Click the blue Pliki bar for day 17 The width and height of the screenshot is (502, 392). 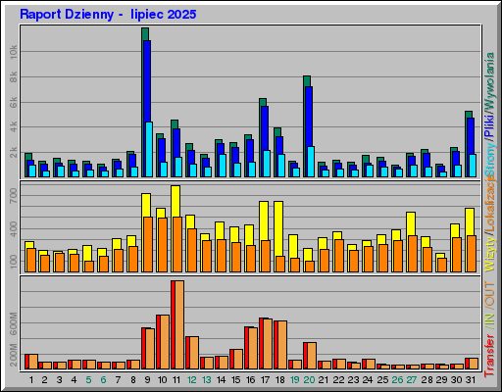coord(265,128)
